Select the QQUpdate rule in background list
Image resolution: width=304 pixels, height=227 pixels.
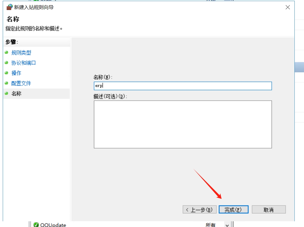[x=53, y=225]
